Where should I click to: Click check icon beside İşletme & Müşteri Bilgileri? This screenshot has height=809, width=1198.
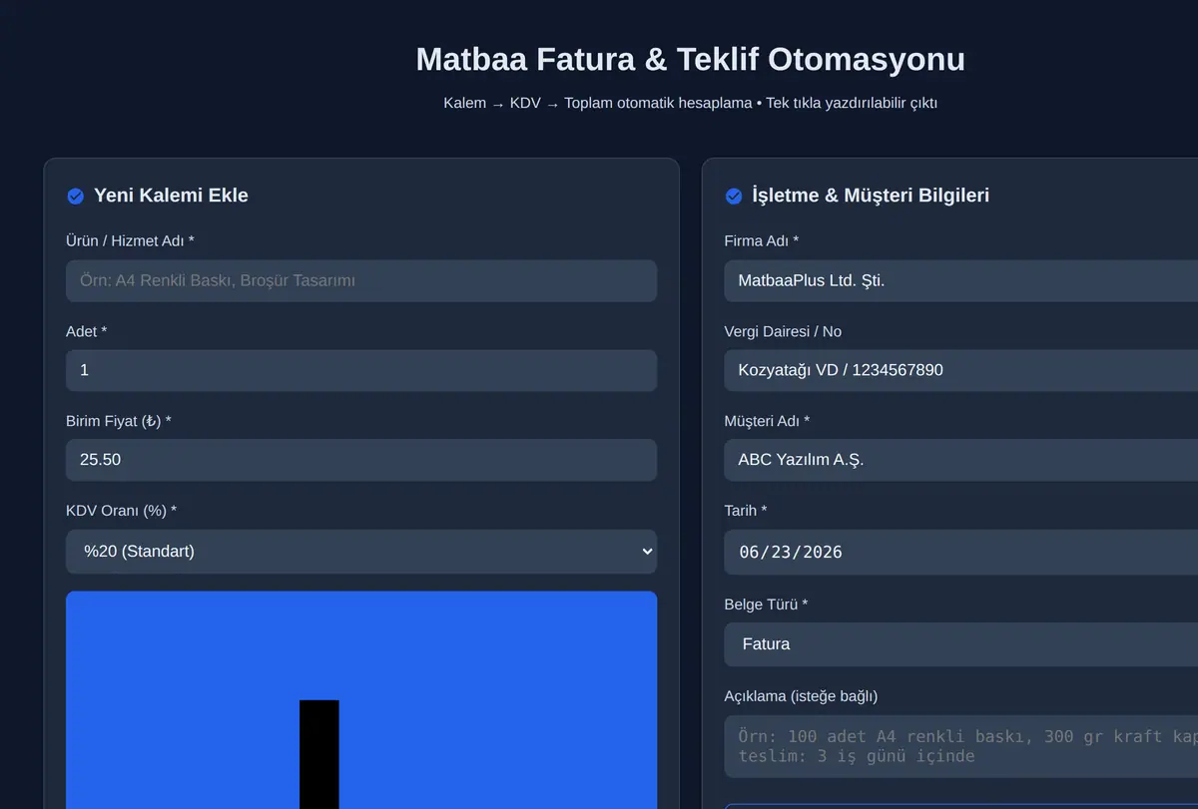tap(734, 197)
